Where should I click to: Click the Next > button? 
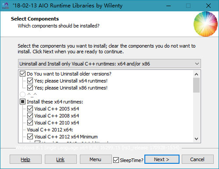pos(162,159)
